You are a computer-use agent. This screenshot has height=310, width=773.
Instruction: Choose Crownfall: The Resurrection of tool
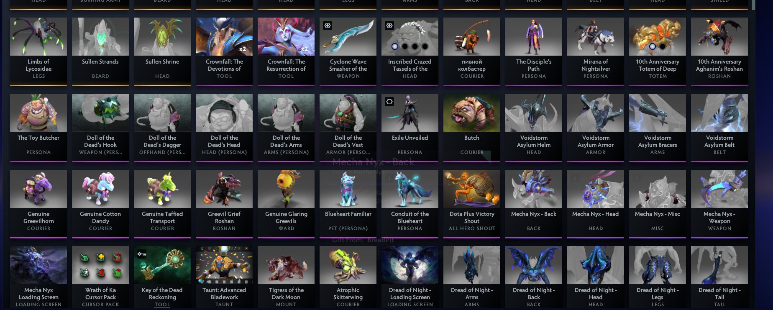pyautogui.click(x=286, y=51)
